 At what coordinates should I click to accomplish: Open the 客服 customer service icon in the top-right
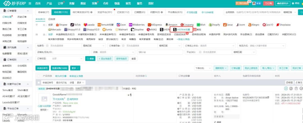coord(256,3)
